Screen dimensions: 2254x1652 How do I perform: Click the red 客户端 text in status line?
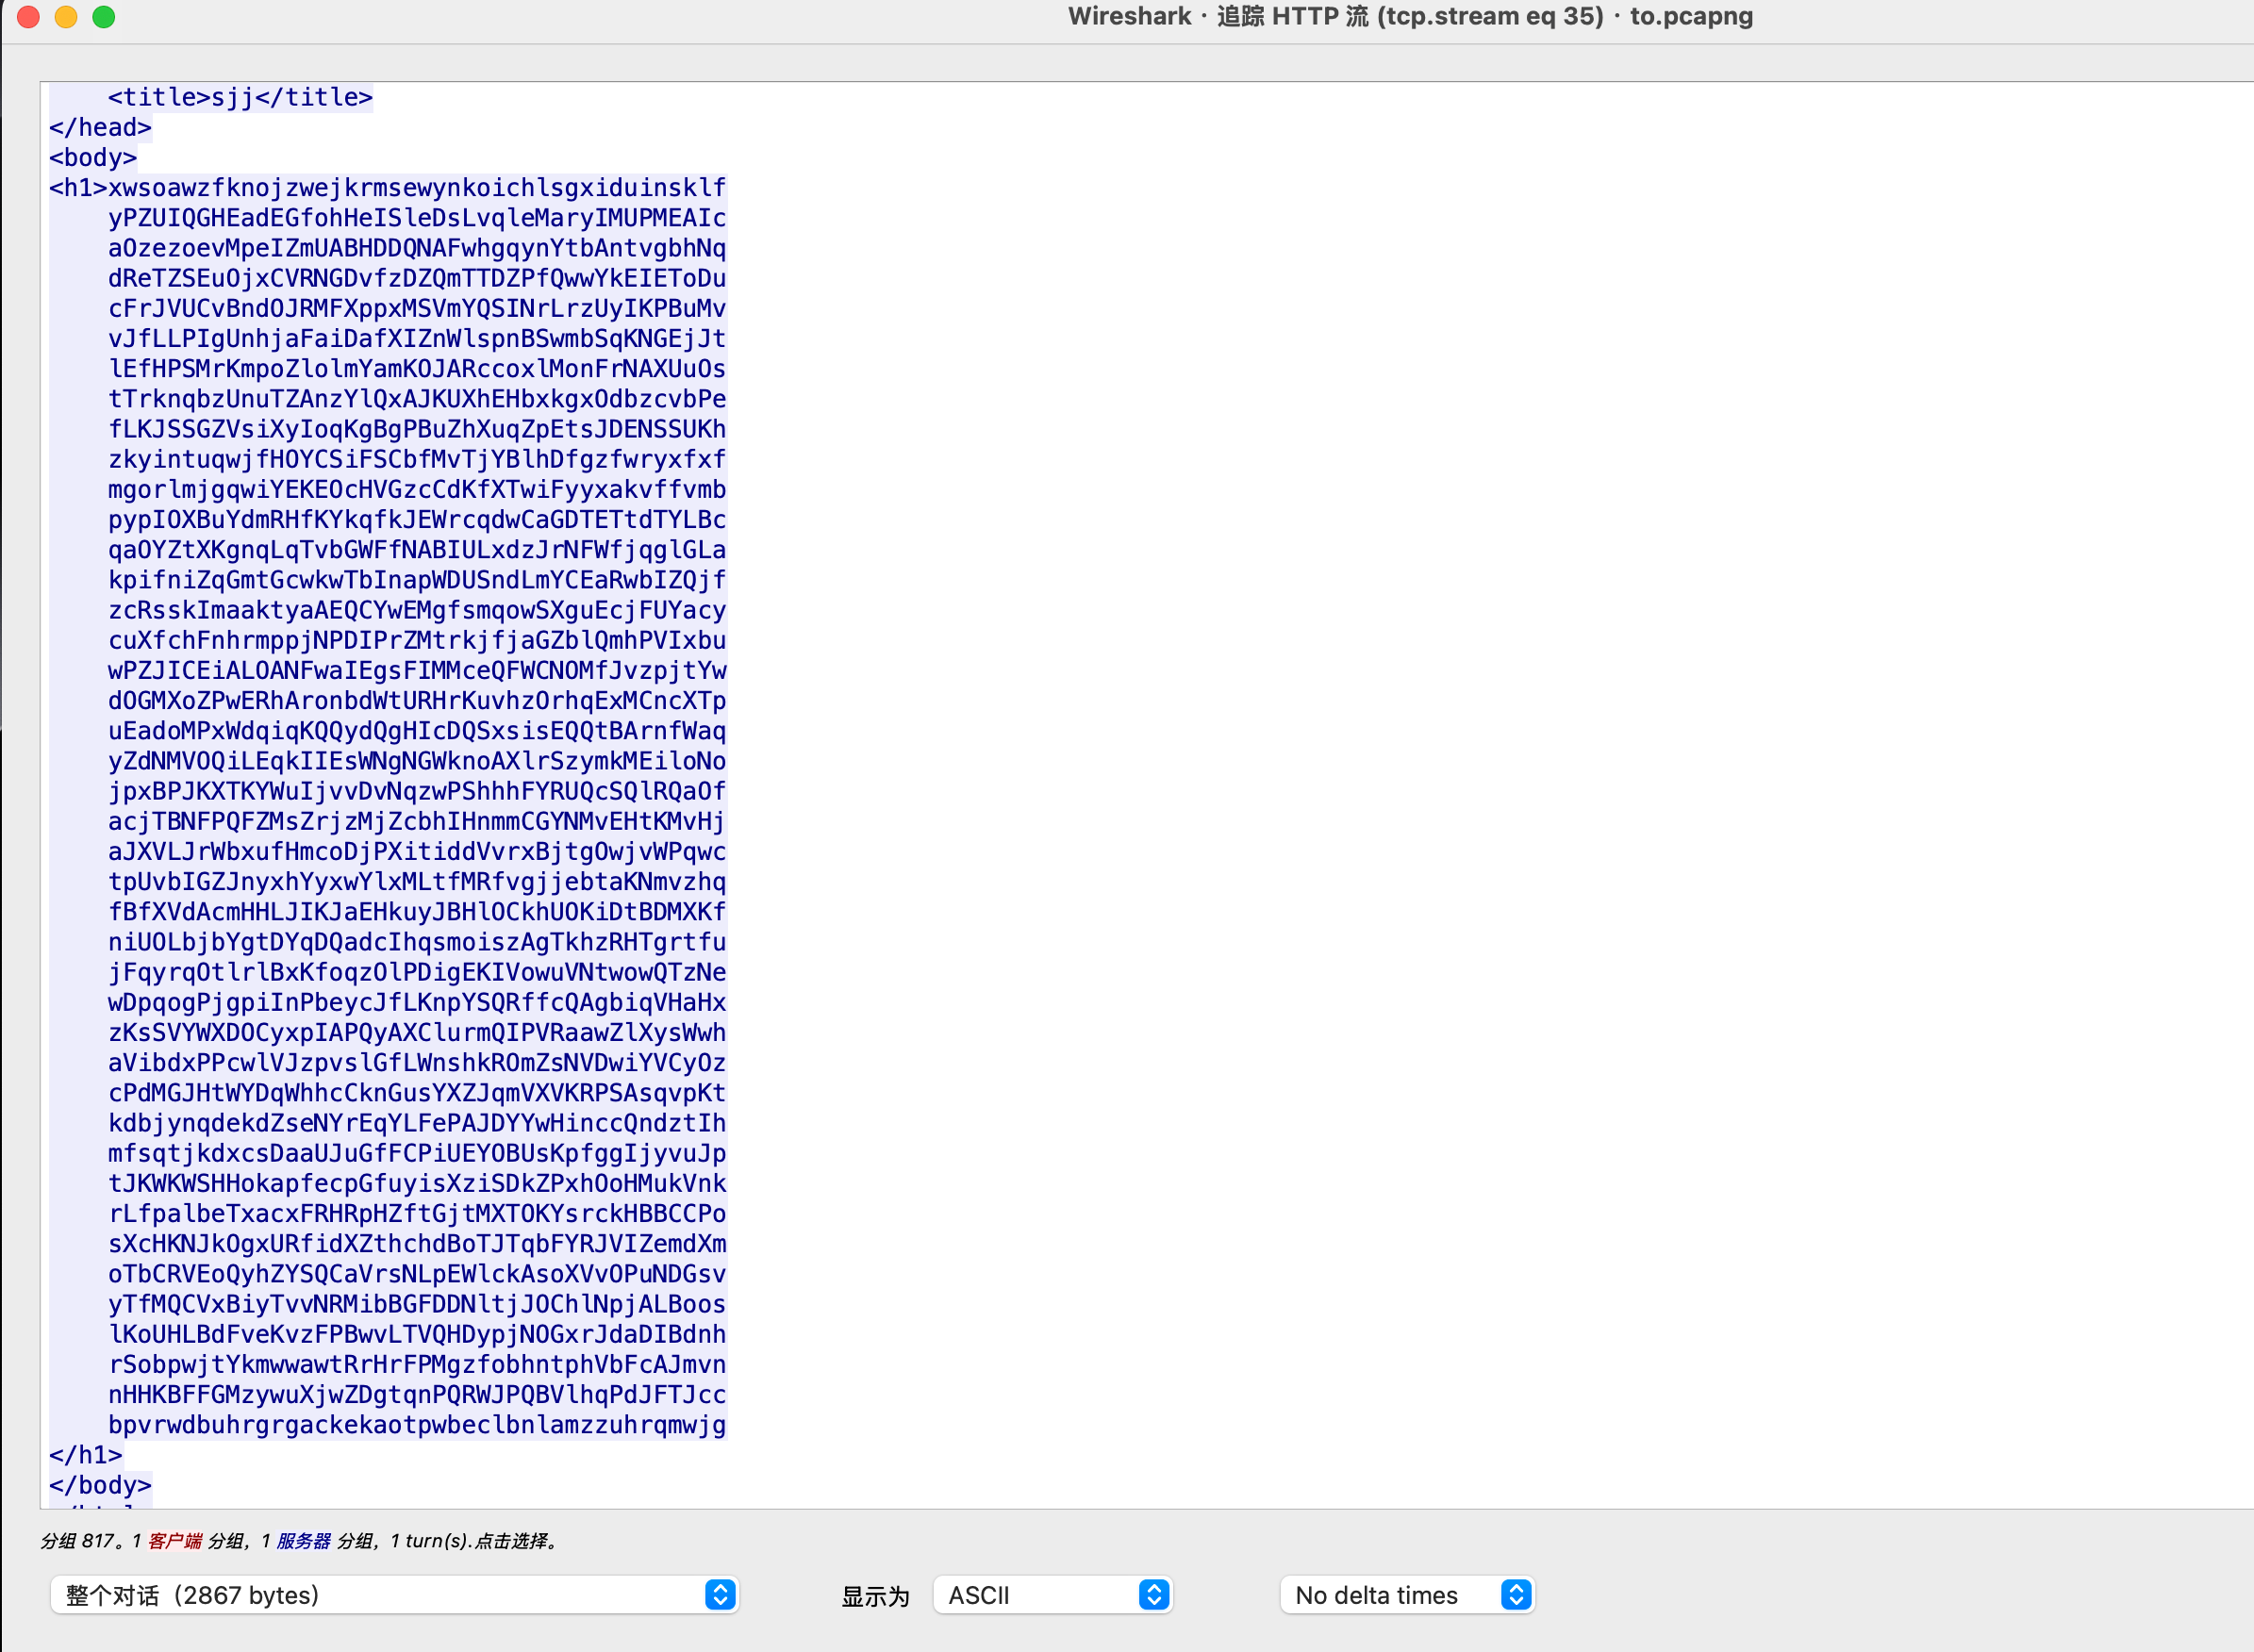pos(175,1541)
